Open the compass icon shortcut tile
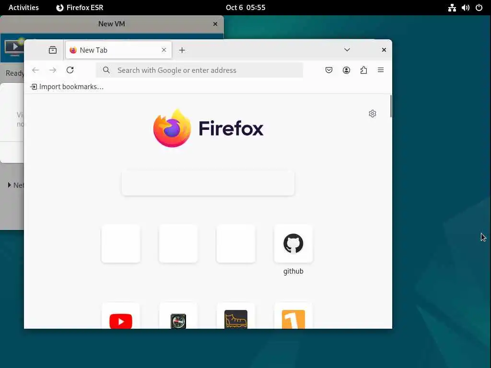Viewport: 491px width, 368px height. click(x=178, y=315)
